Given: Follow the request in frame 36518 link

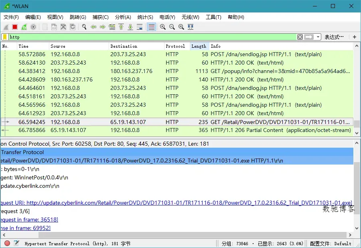Looking at the screenshot, I should [29, 220].
